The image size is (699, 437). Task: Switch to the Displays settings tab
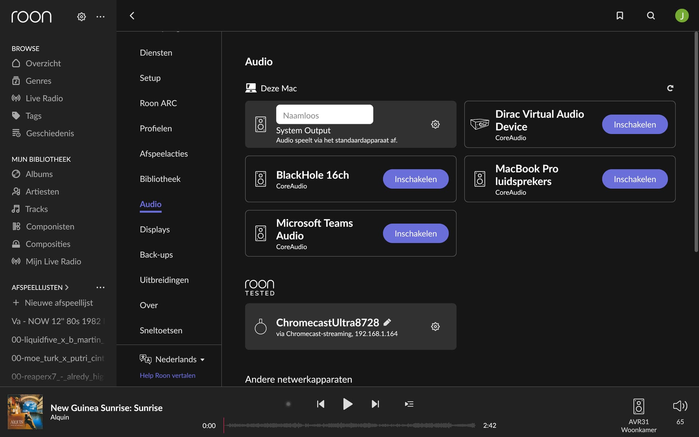click(x=155, y=229)
